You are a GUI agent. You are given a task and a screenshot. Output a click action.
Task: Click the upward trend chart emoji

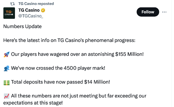[7, 96]
